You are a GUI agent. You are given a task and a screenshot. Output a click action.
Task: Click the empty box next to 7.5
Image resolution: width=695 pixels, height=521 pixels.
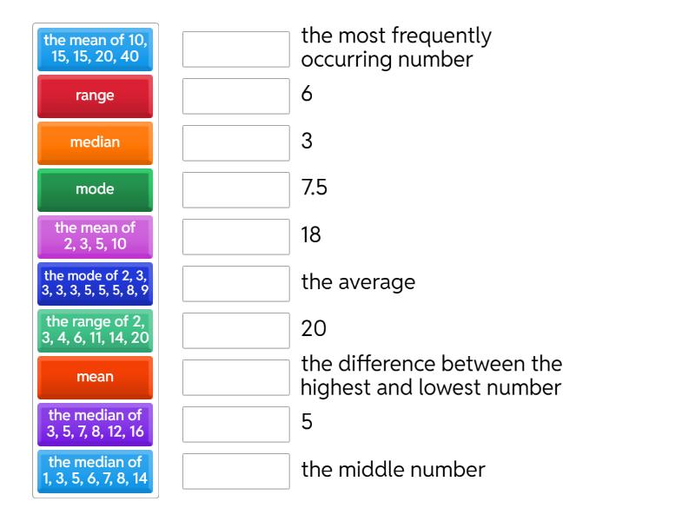[x=236, y=190]
